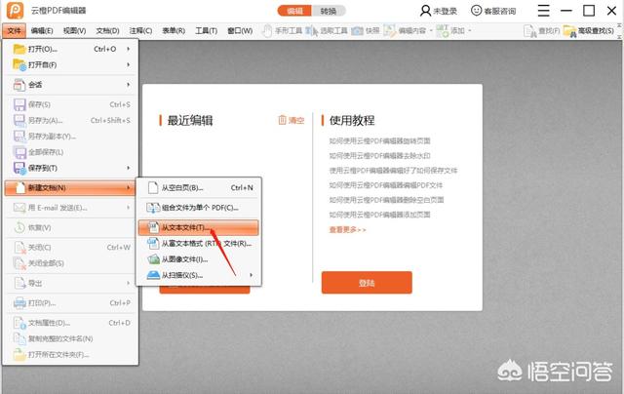Click the 导出 export icon
Screen dimensions: 624x394
(19, 284)
